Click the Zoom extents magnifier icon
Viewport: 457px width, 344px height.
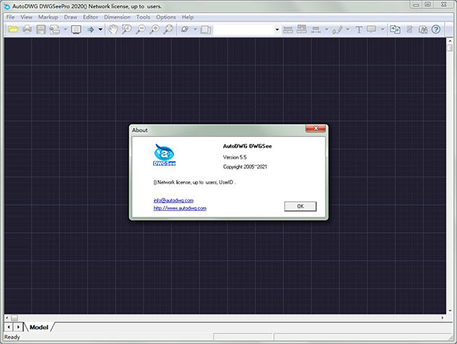[168, 30]
